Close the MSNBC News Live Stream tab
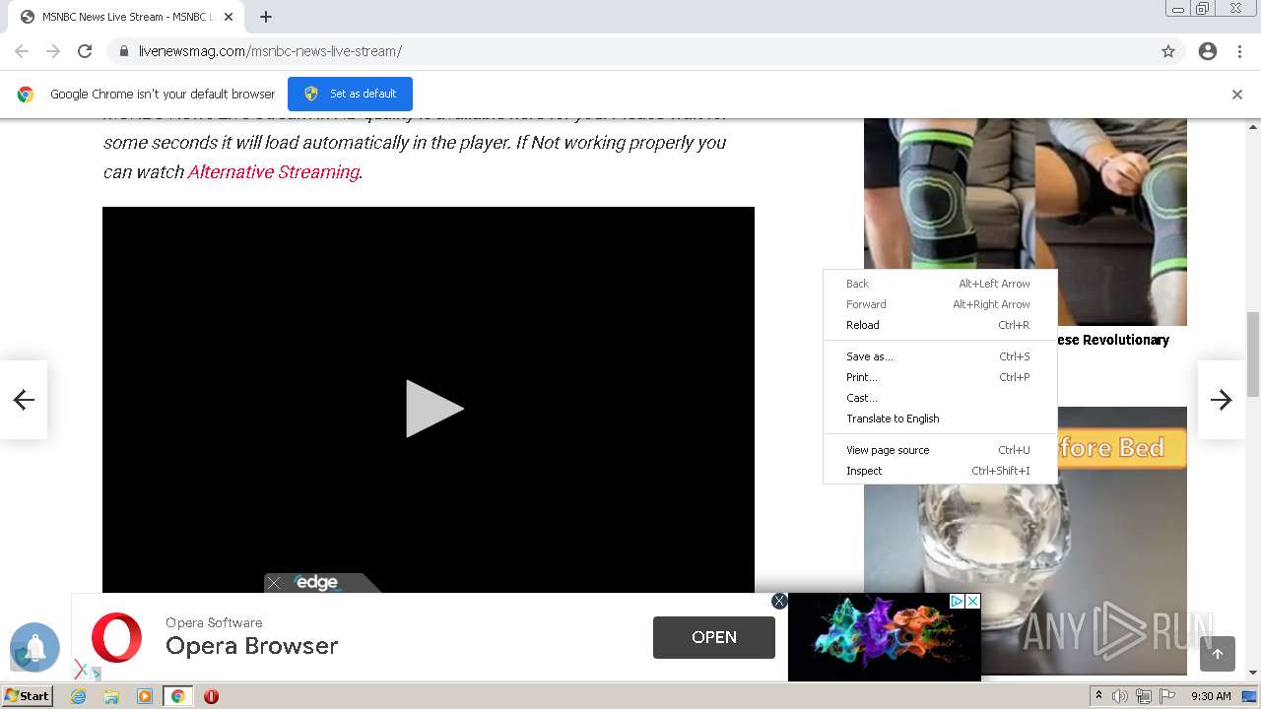Viewport: 1261px width, 709px height. pos(228,17)
